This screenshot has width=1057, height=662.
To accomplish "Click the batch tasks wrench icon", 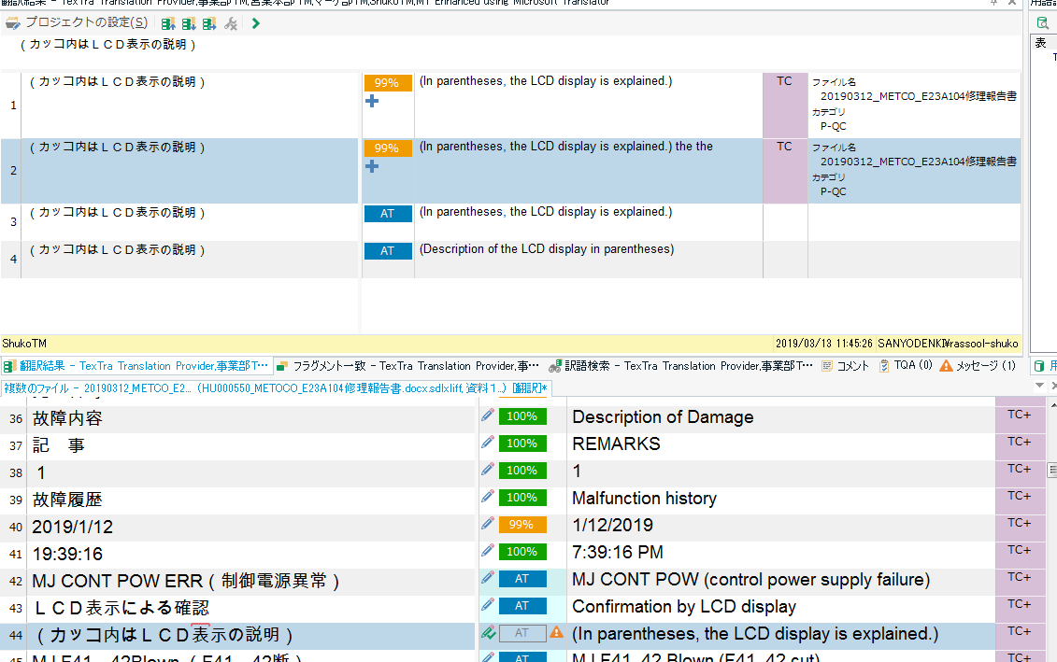I will click(x=231, y=23).
